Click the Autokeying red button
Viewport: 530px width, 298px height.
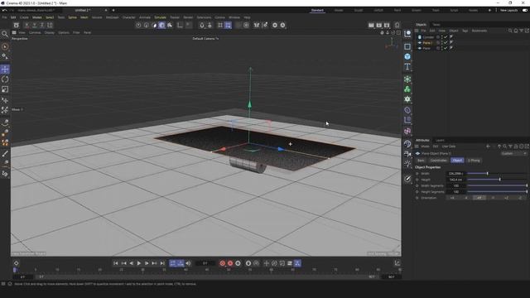click(230, 263)
